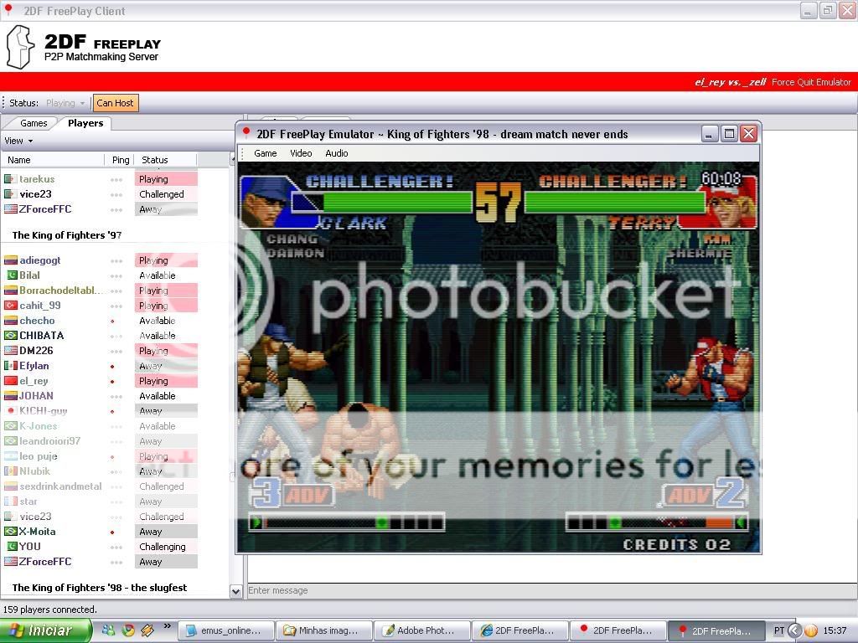The height and width of the screenshot is (643, 858).
Task: Open the emulator's Video menu
Action: pyautogui.click(x=301, y=153)
